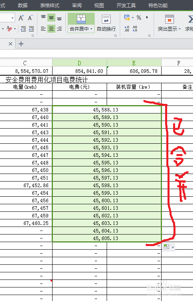Open font size dropdown arrow
This screenshot has height=301, width=193.
[12, 18]
